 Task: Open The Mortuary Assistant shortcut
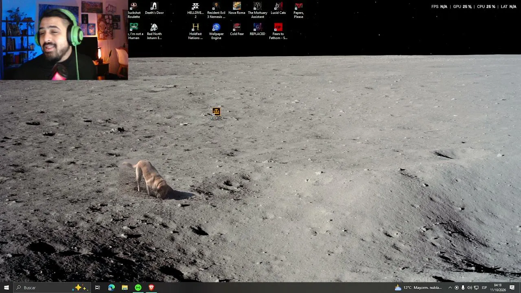point(258,10)
